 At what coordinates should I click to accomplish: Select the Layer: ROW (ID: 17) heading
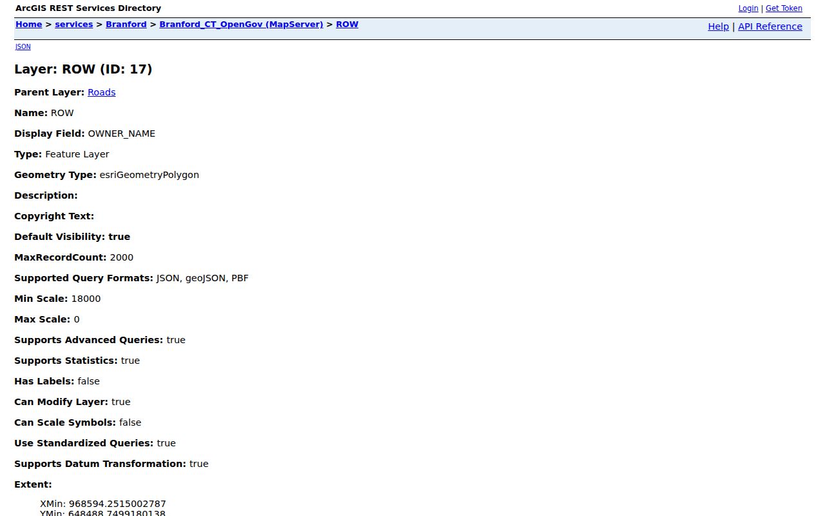pyautogui.click(x=83, y=69)
